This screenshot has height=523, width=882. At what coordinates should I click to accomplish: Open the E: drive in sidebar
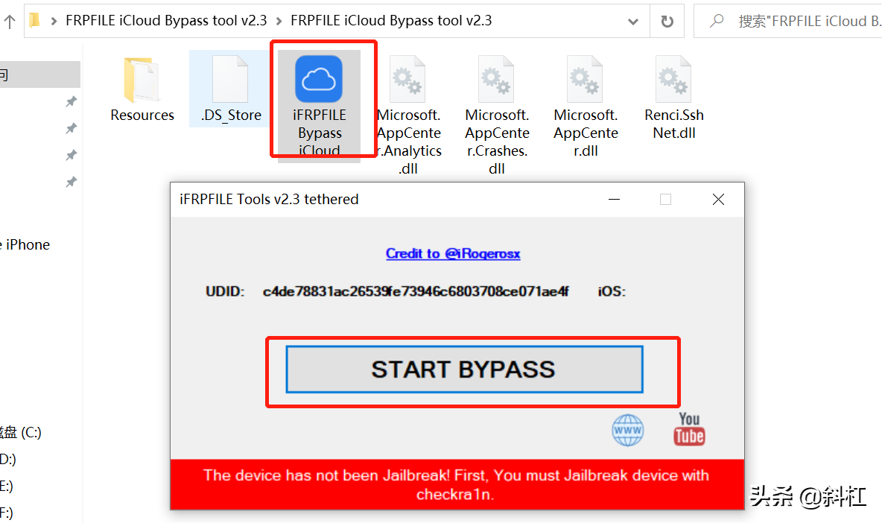coord(7,486)
